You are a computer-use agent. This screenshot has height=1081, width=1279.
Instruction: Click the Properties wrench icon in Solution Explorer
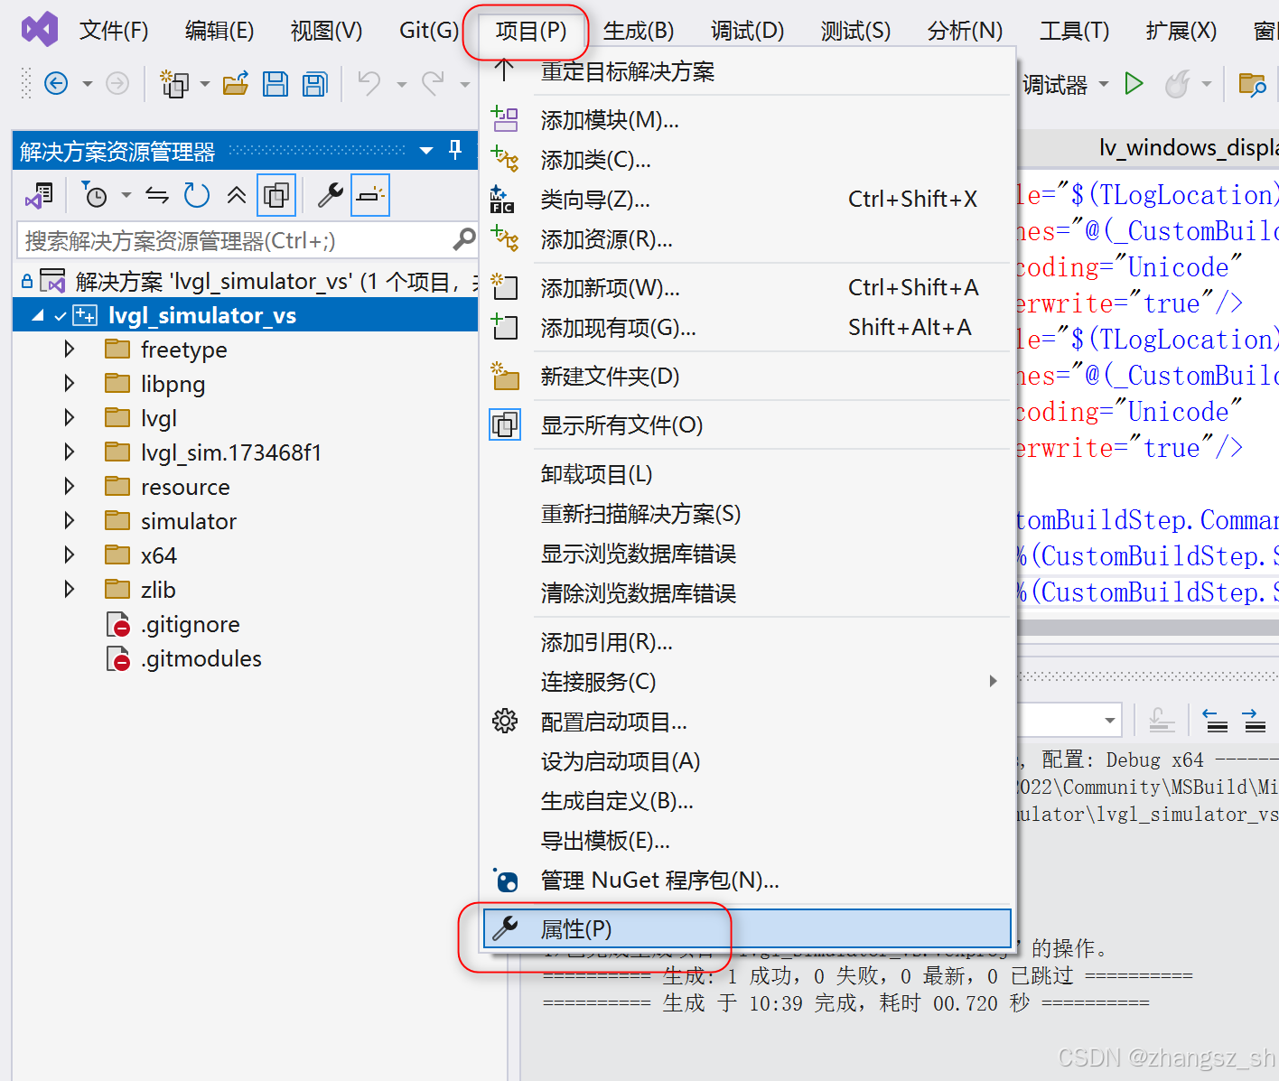(331, 195)
